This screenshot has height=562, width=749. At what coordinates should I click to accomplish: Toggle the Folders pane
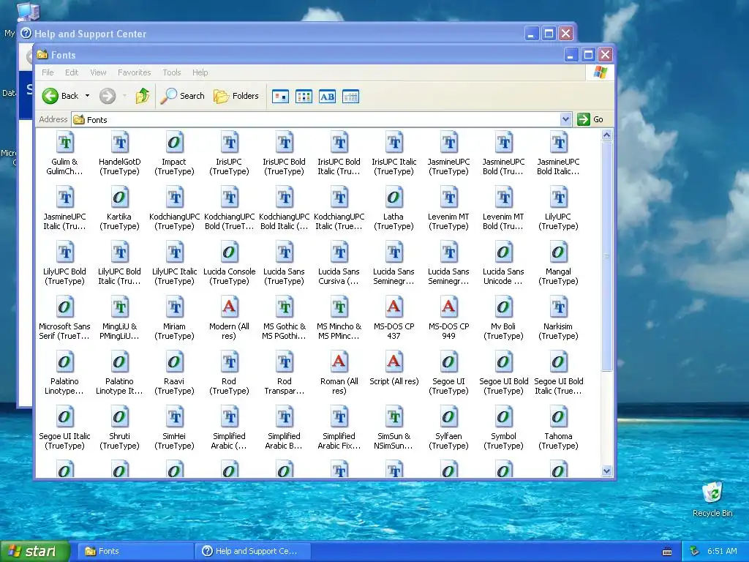pyautogui.click(x=236, y=96)
